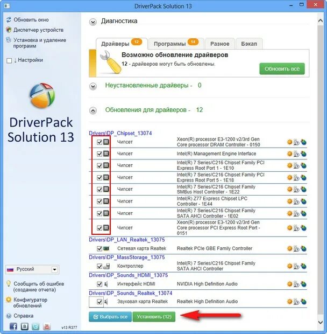This screenshot has height=334, width=327.
Task: Switch to the Драйверы tab
Action: coord(122,44)
